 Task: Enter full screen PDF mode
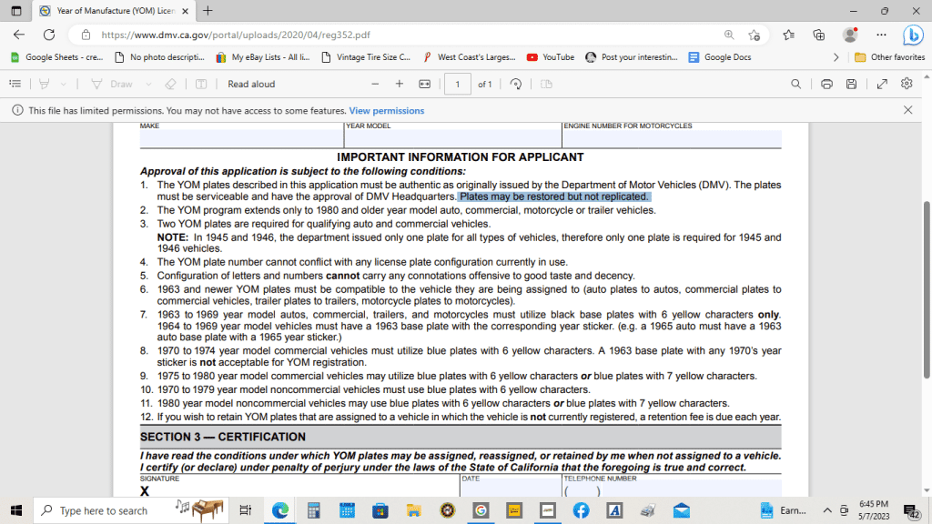click(882, 84)
